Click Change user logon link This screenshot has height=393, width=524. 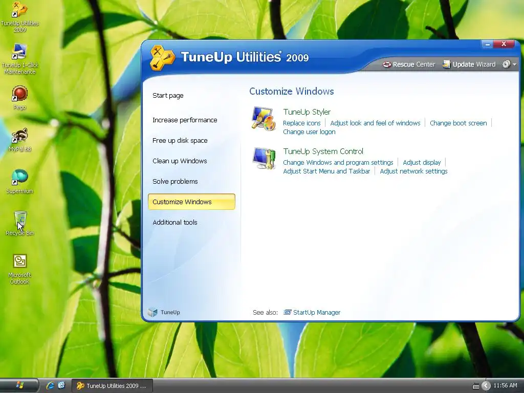309,132
